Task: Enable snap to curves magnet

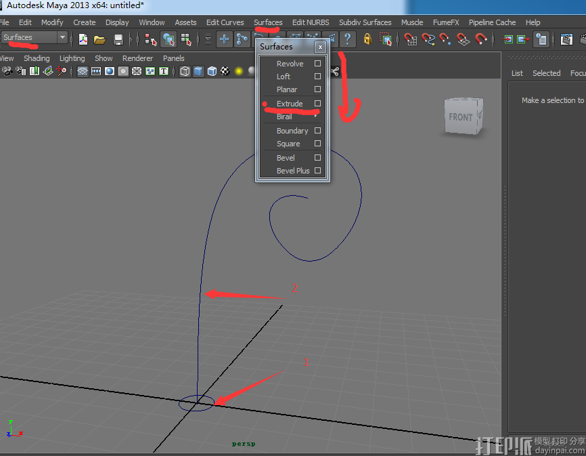Action: click(x=428, y=39)
